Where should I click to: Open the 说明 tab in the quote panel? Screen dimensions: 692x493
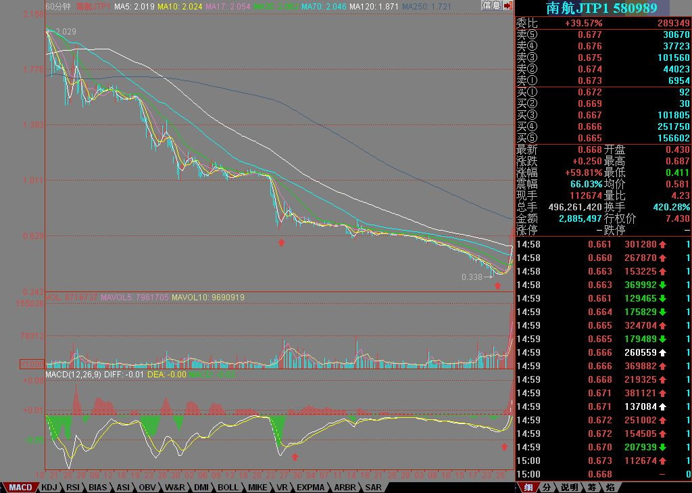[x=569, y=487]
